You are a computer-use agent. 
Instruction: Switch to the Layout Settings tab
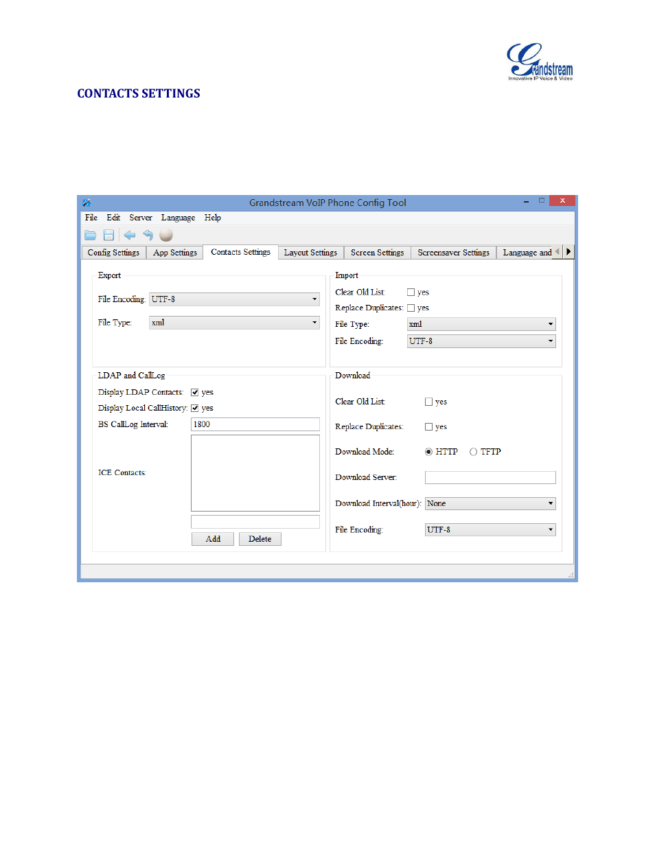pos(311,253)
